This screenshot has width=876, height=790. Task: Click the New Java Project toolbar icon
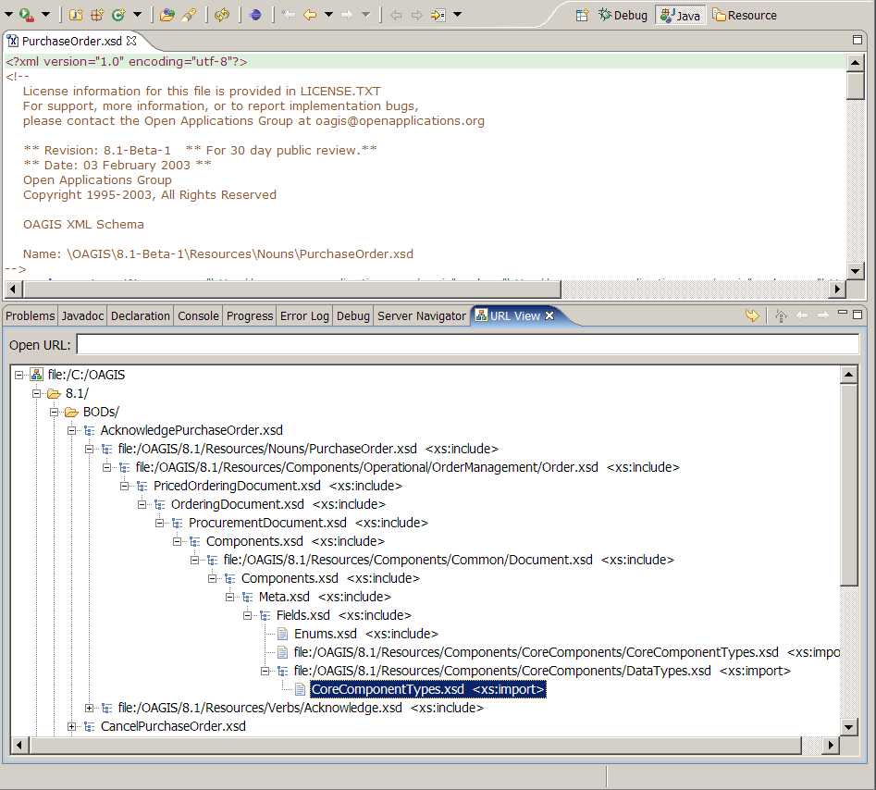[76, 15]
